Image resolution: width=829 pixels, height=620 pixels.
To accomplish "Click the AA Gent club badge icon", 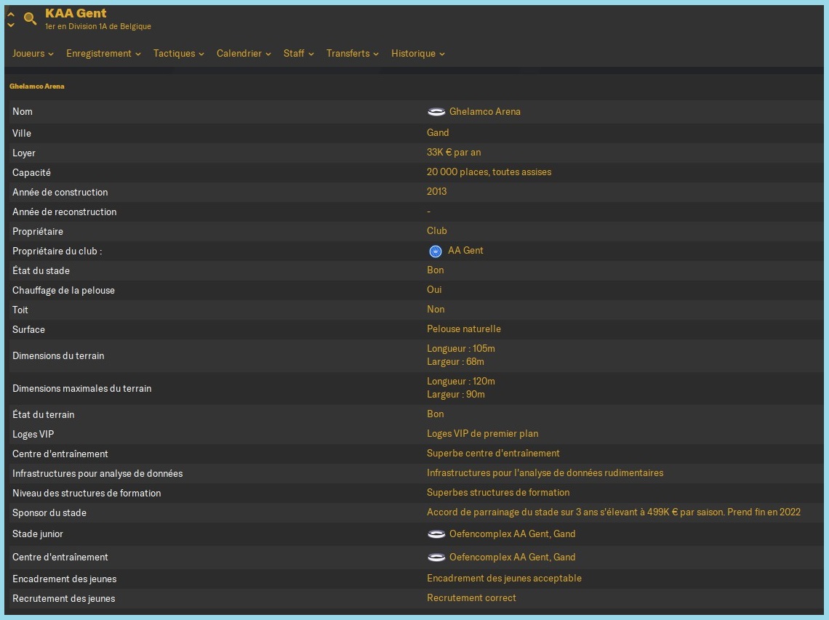I will coord(435,251).
